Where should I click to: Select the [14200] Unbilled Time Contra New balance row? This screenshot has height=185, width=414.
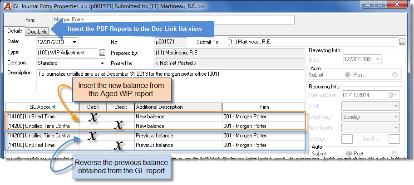(x=156, y=126)
